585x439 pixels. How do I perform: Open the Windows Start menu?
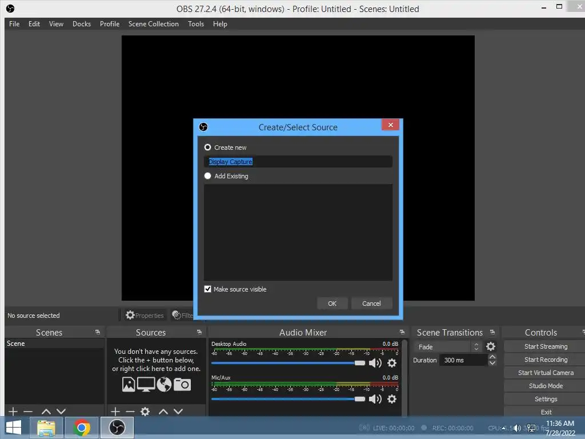click(14, 428)
